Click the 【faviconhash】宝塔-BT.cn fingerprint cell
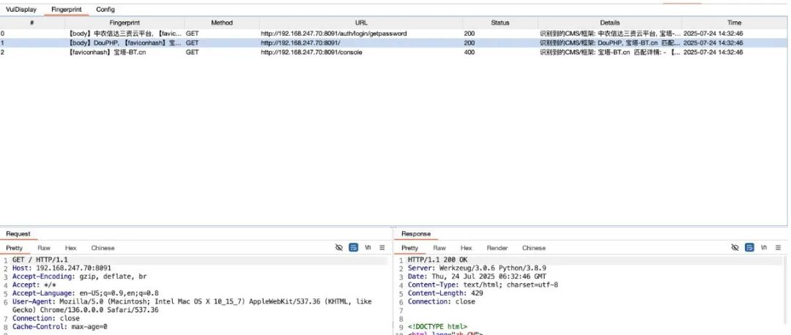The height and width of the screenshot is (335, 791). [x=125, y=53]
